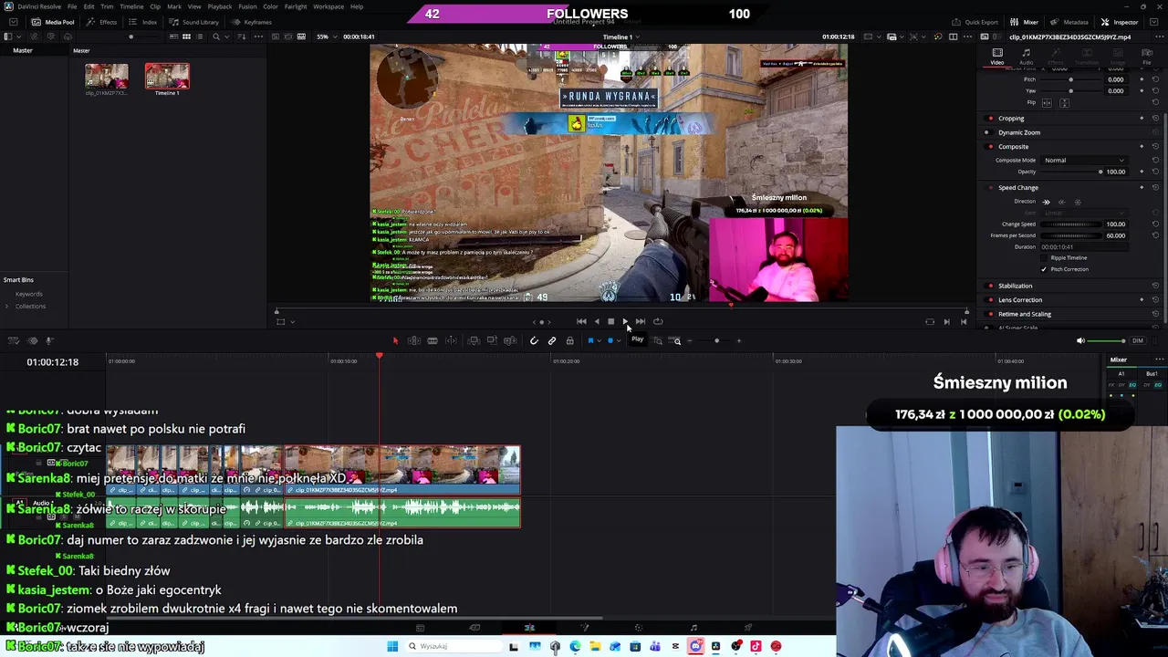Jump to first frame with Go to Start
The width and height of the screenshot is (1168, 657).
pos(581,321)
